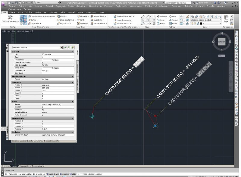241x177 pixels.
Task: Click the Superior view control label
Action: pos(9,31)
